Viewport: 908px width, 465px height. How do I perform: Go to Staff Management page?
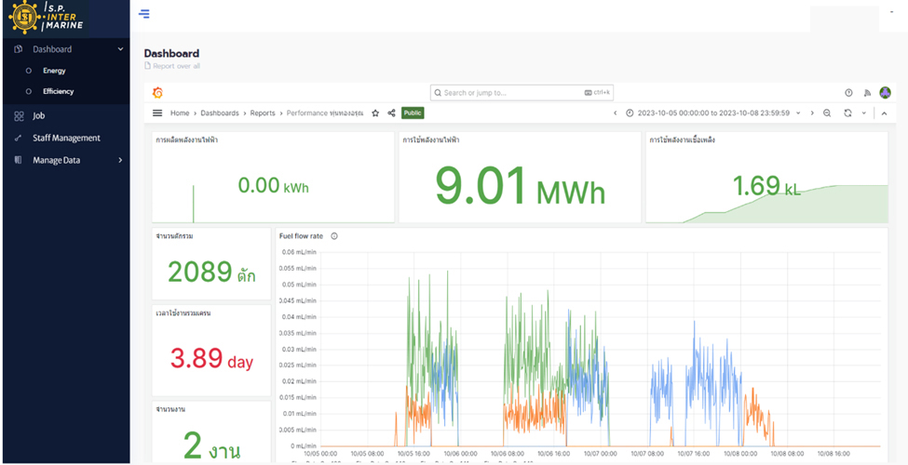tap(66, 138)
